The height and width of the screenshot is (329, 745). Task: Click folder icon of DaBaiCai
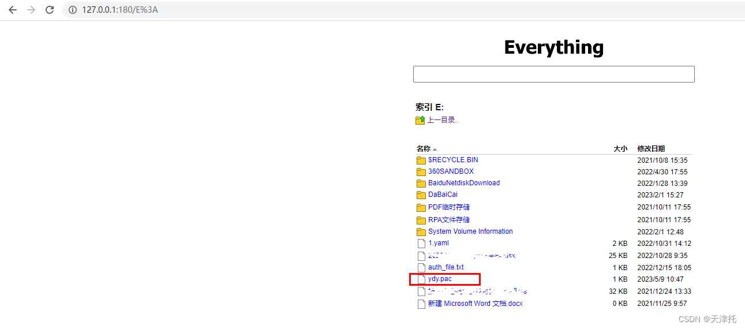[x=421, y=195]
